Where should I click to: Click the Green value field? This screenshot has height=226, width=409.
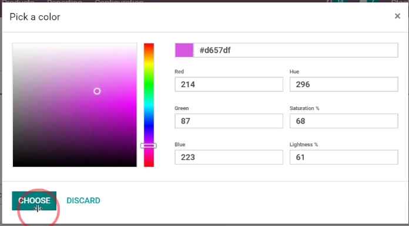(229, 121)
